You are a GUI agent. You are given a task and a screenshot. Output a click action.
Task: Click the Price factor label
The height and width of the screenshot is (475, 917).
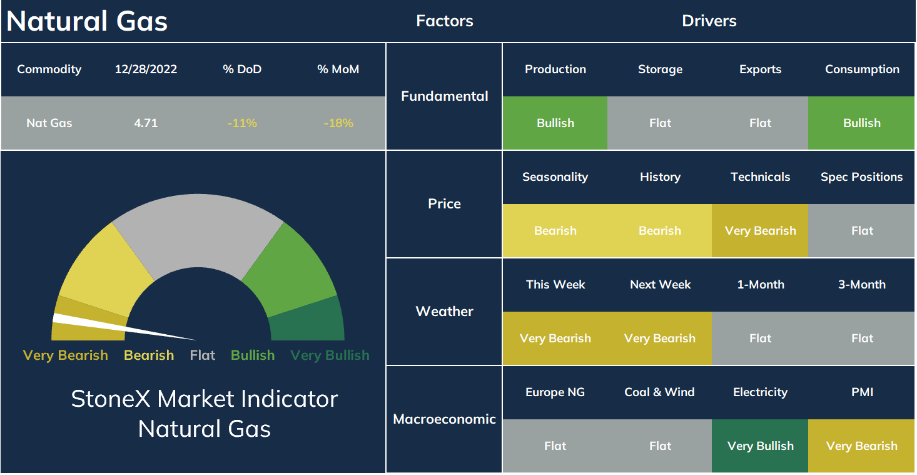pyautogui.click(x=444, y=204)
